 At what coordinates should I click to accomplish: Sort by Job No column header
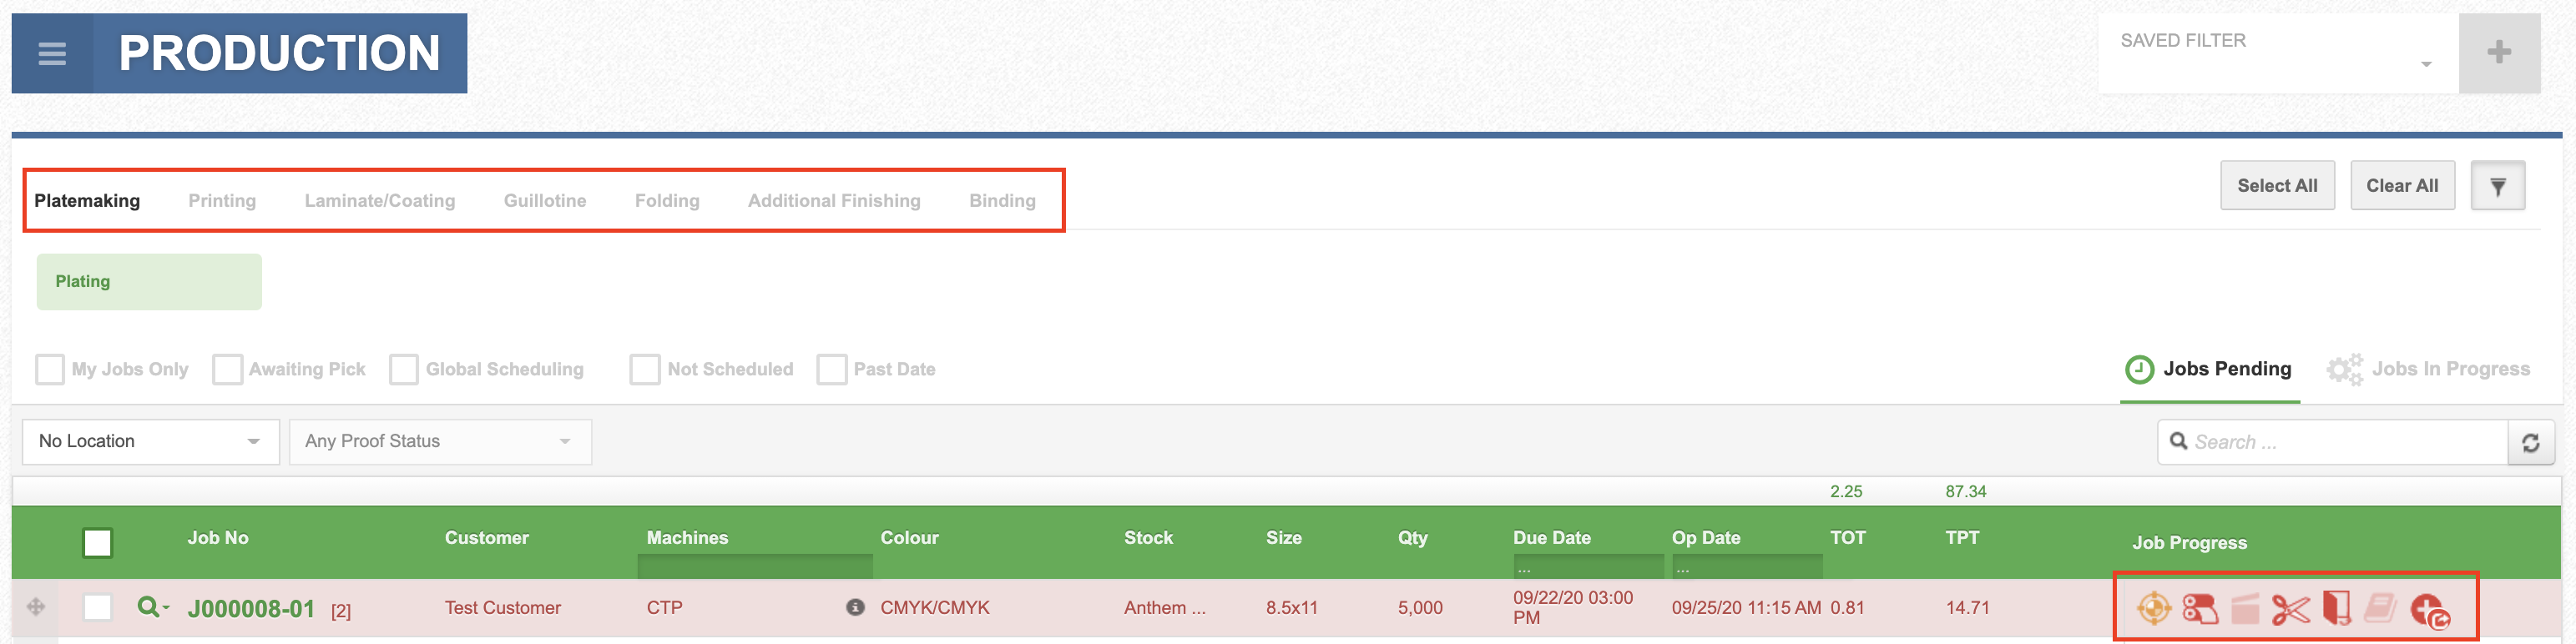(x=218, y=538)
